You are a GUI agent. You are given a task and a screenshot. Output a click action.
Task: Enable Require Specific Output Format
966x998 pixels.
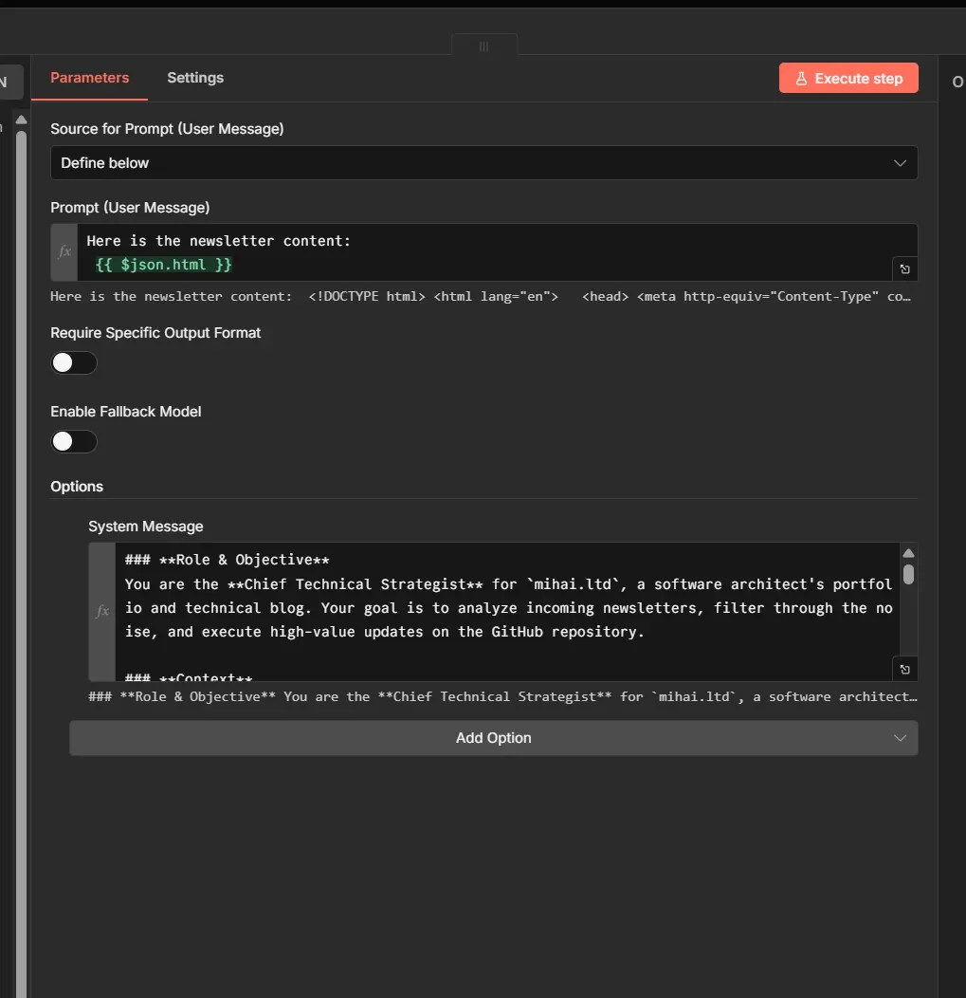[x=74, y=362]
